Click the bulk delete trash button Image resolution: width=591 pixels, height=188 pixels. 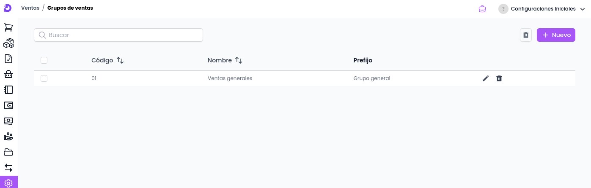[x=526, y=35]
